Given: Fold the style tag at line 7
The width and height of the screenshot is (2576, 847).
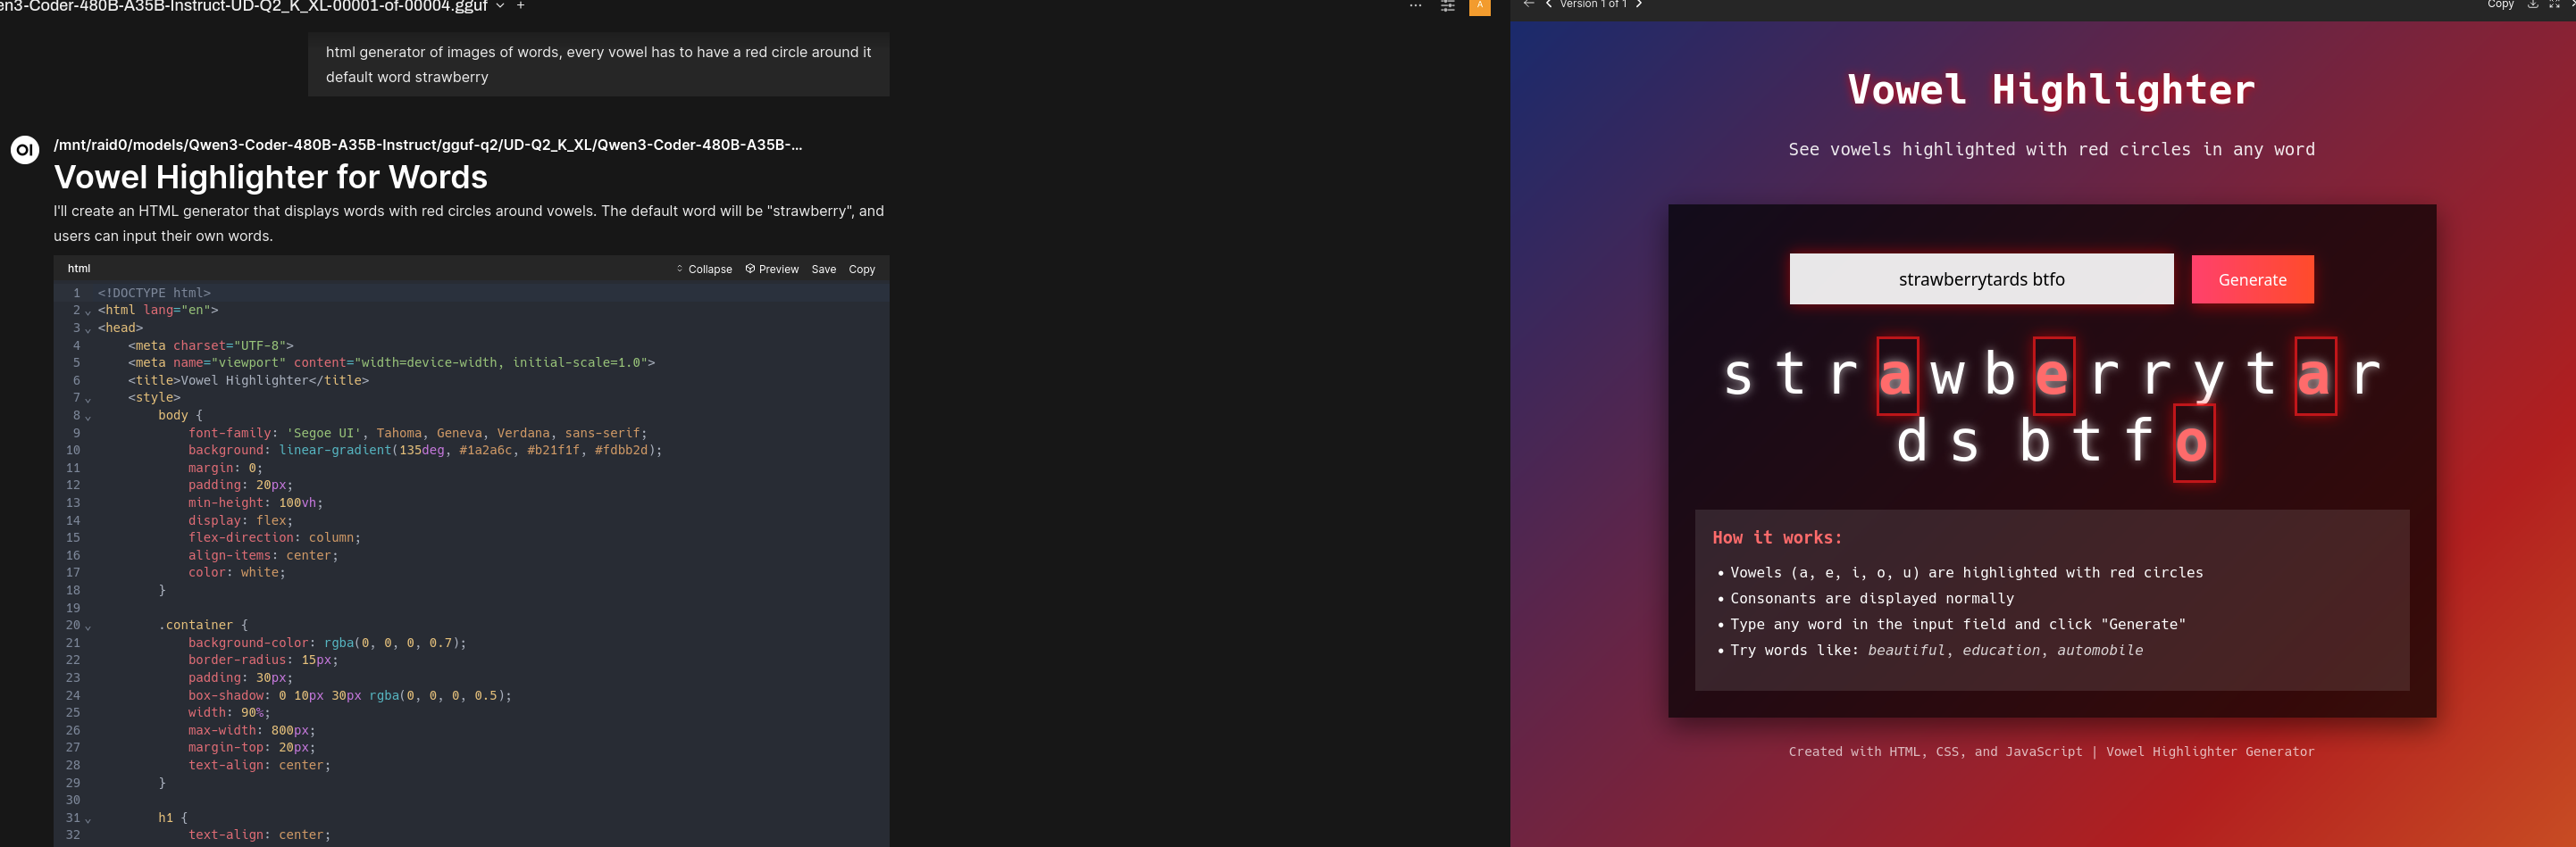Looking at the screenshot, I should pos(88,399).
